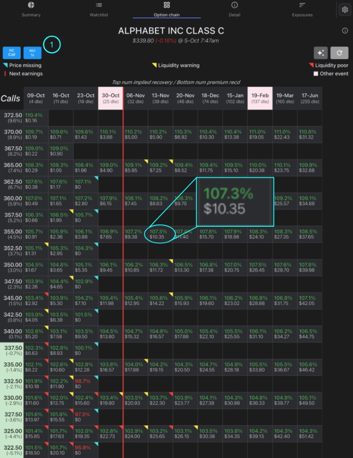Select the 17-Jun expiry column header
The width and height of the screenshot is (353, 458).
pyautogui.click(x=310, y=98)
